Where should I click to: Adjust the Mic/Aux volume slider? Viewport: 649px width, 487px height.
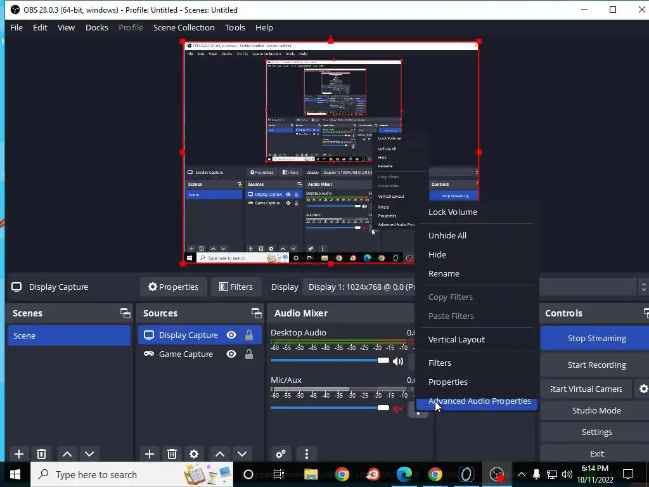(330, 408)
